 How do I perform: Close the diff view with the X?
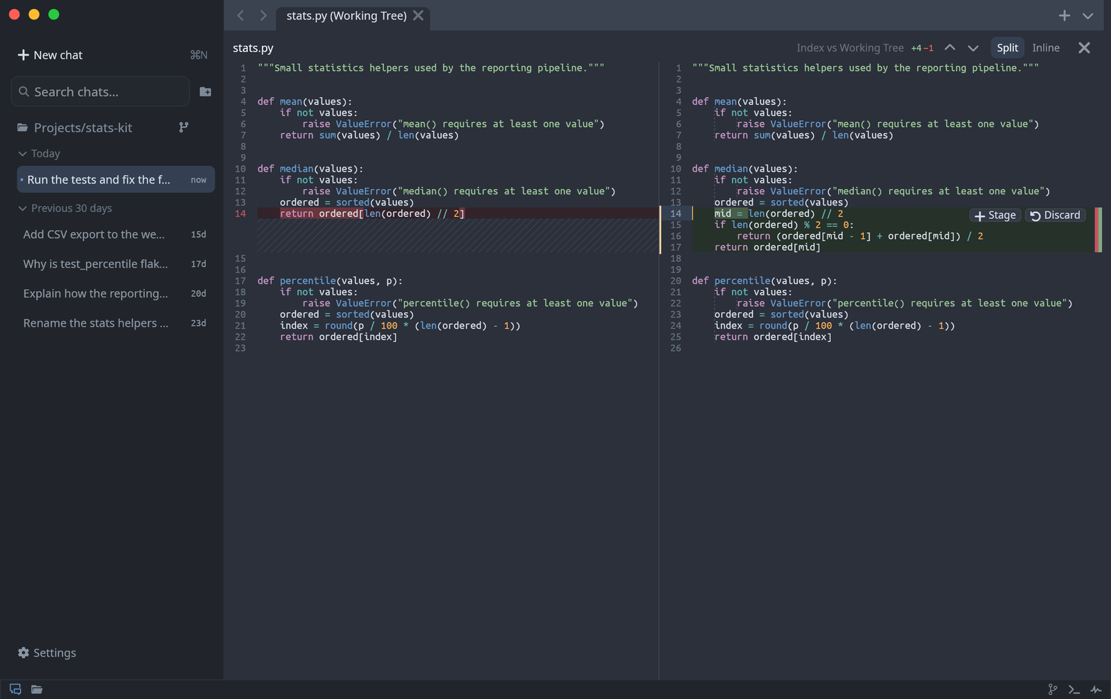pyautogui.click(x=1084, y=48)
